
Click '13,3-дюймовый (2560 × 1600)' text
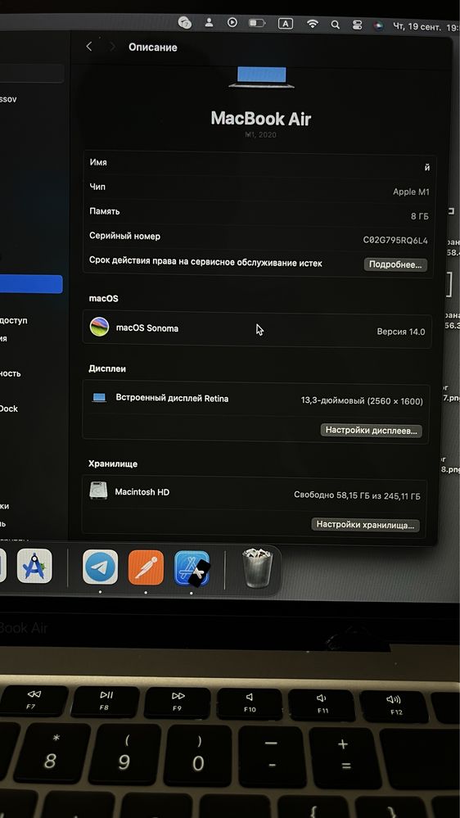(362, 401)
